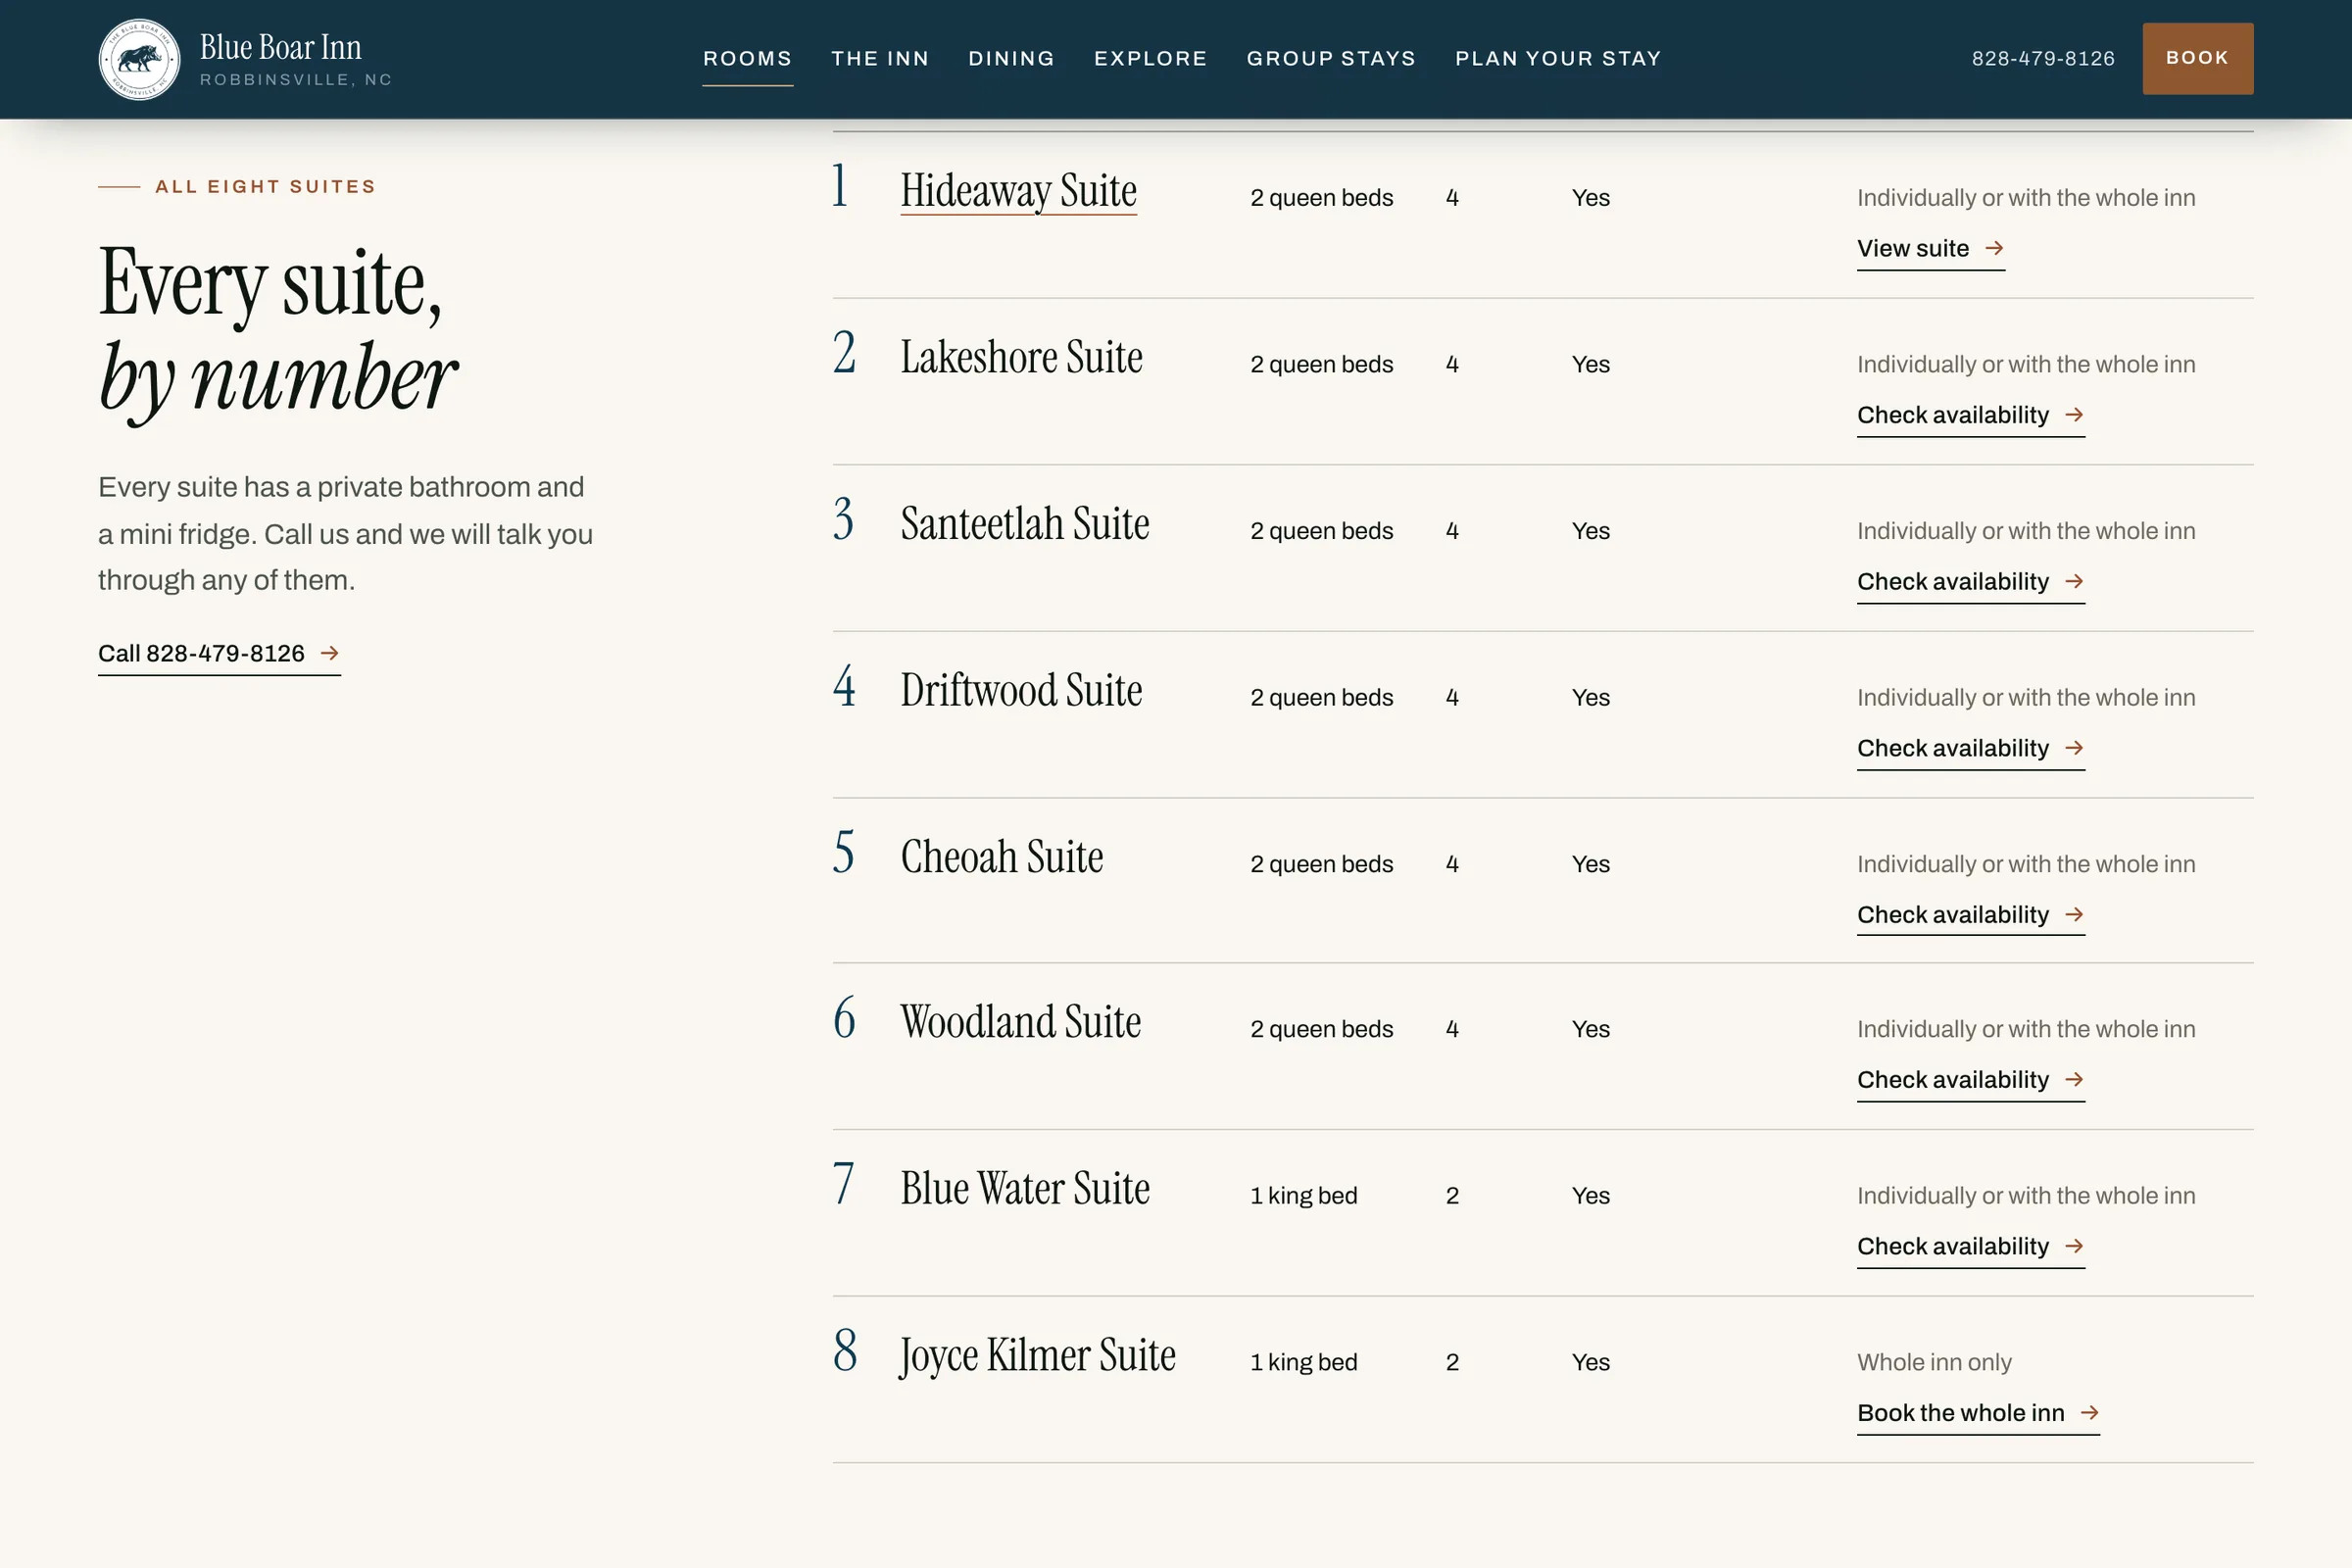2352x1568 pixels.
Task: Click arrow icon in Lakeshore Suite row
Action: coord(2074,415)
